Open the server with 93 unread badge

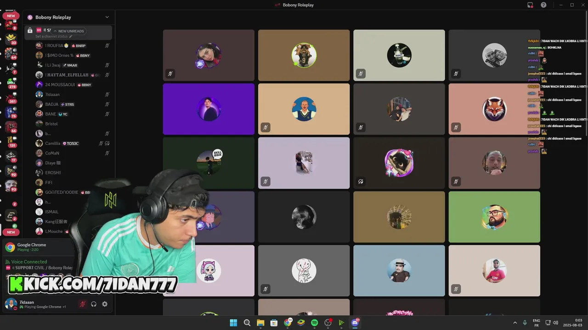[11, 185]
